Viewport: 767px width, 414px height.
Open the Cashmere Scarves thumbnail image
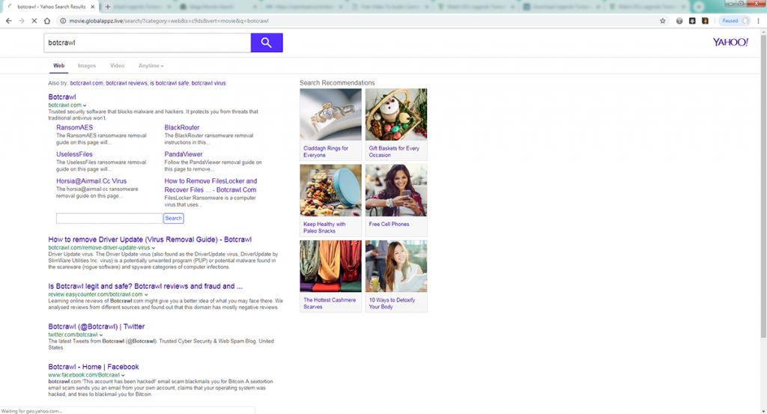pyautogui.click(x=330, y=267)
